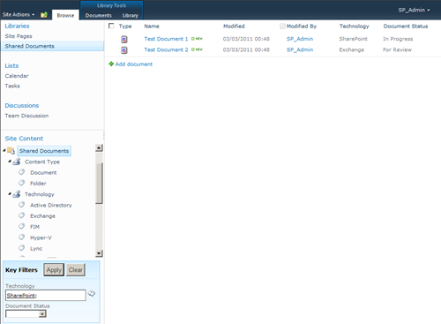Click the tag icon beside FIM
The width and height of the screenshot is (441, 324).
(22, 227)
